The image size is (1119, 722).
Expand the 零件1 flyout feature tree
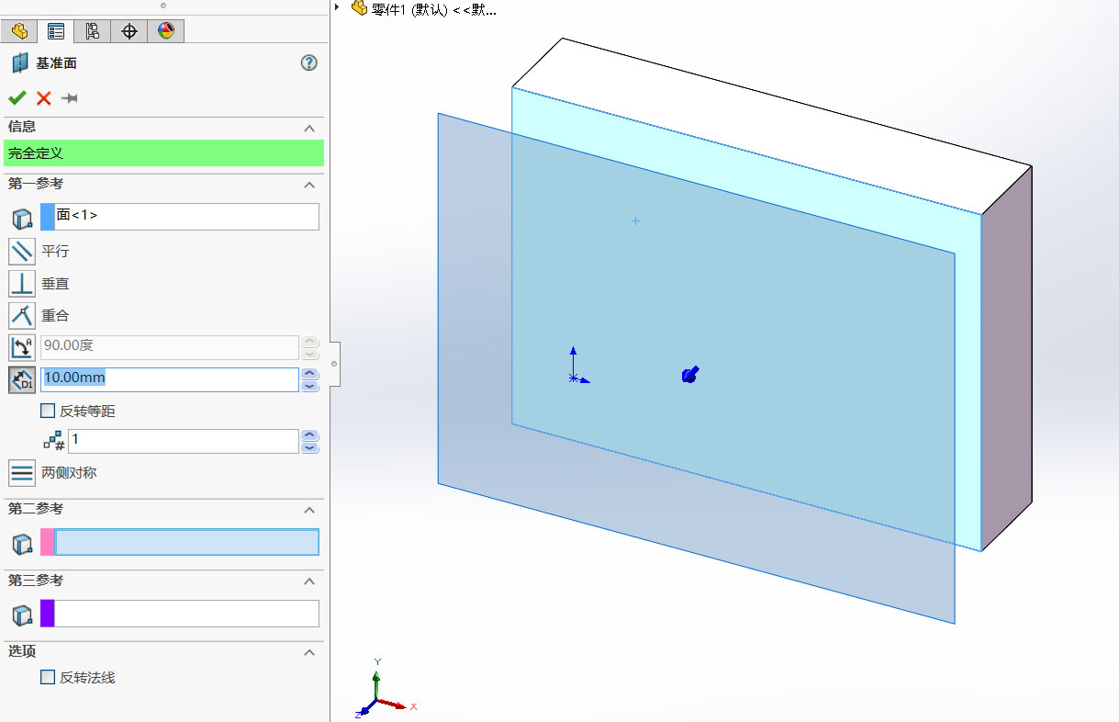[x=338, y=8]
